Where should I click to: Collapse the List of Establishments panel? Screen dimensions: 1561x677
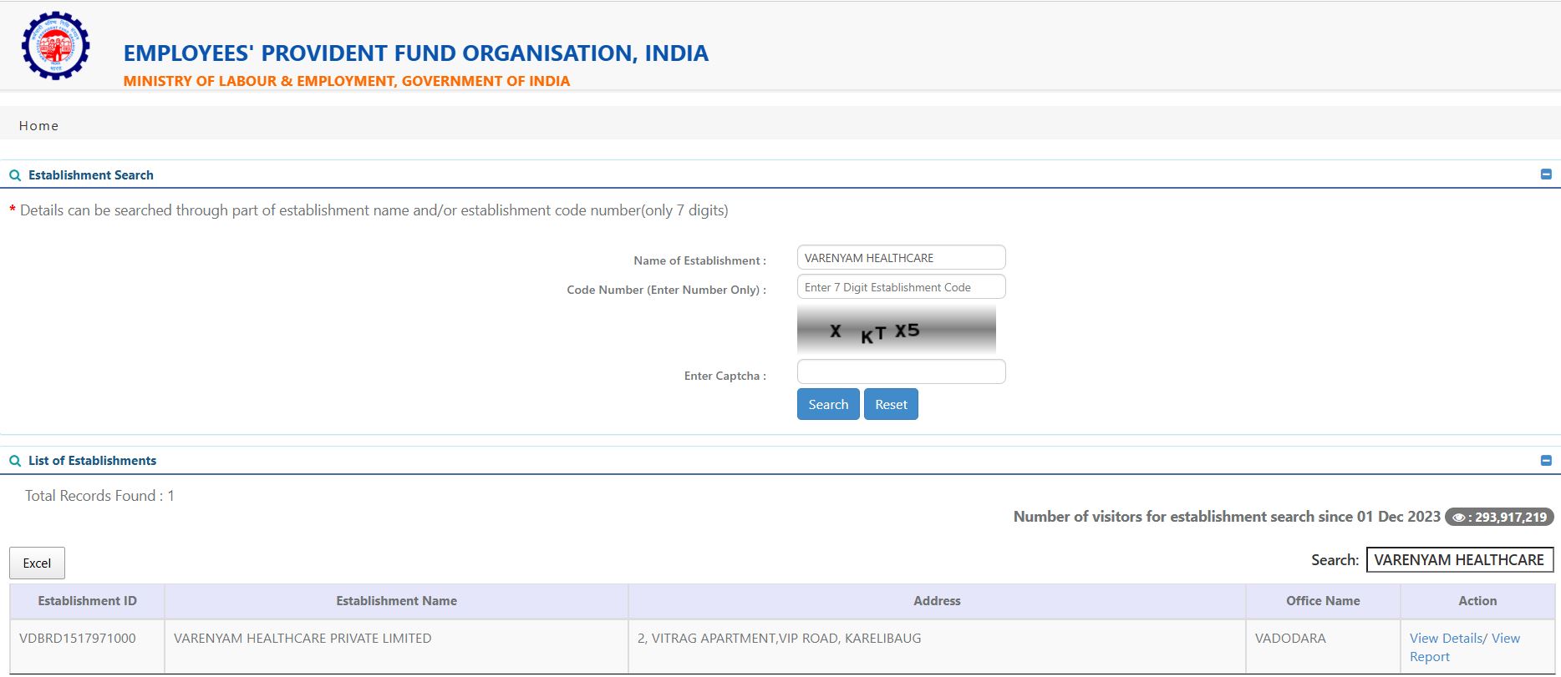pyautogui.click(x=1545, y=461)
